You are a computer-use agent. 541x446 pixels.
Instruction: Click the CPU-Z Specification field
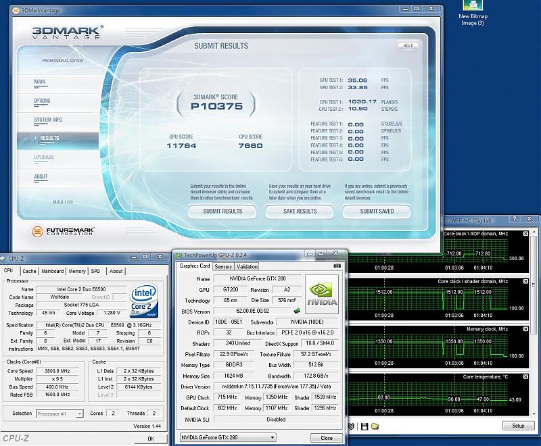click(98, 325)
